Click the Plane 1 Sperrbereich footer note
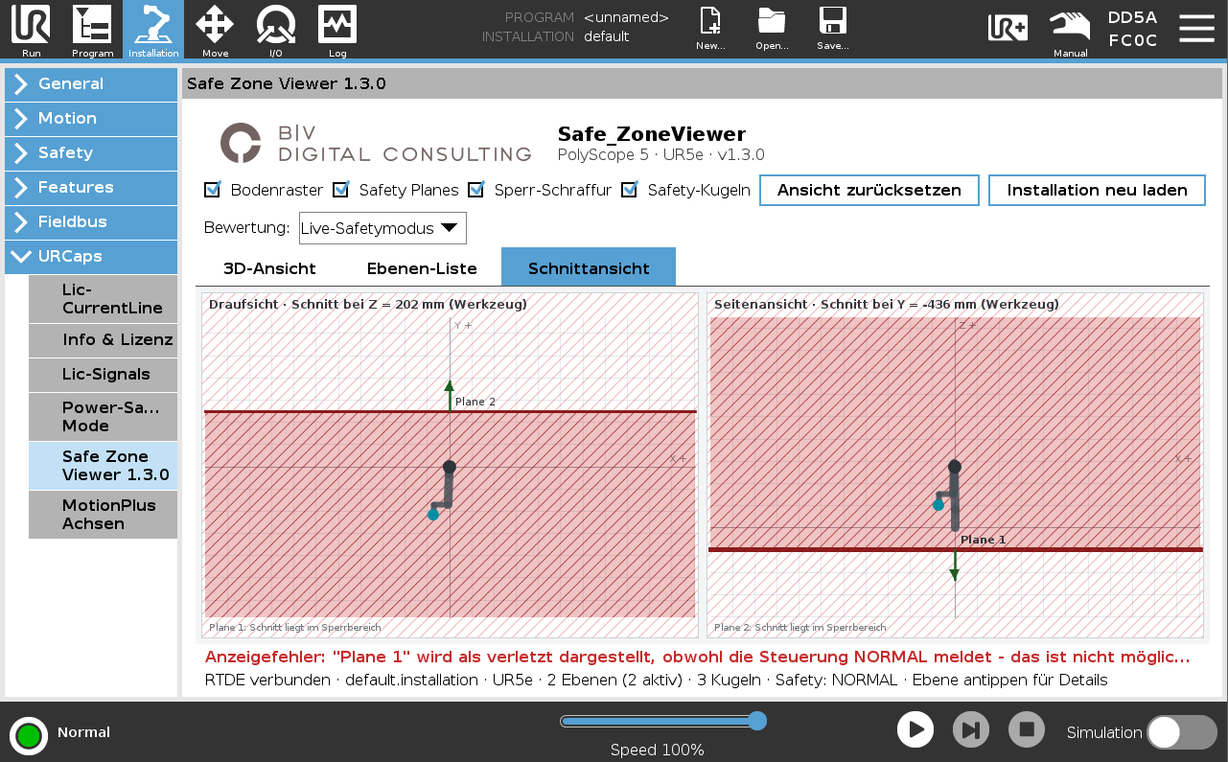This screenshot has width=1228, height=762. (295, 628)
